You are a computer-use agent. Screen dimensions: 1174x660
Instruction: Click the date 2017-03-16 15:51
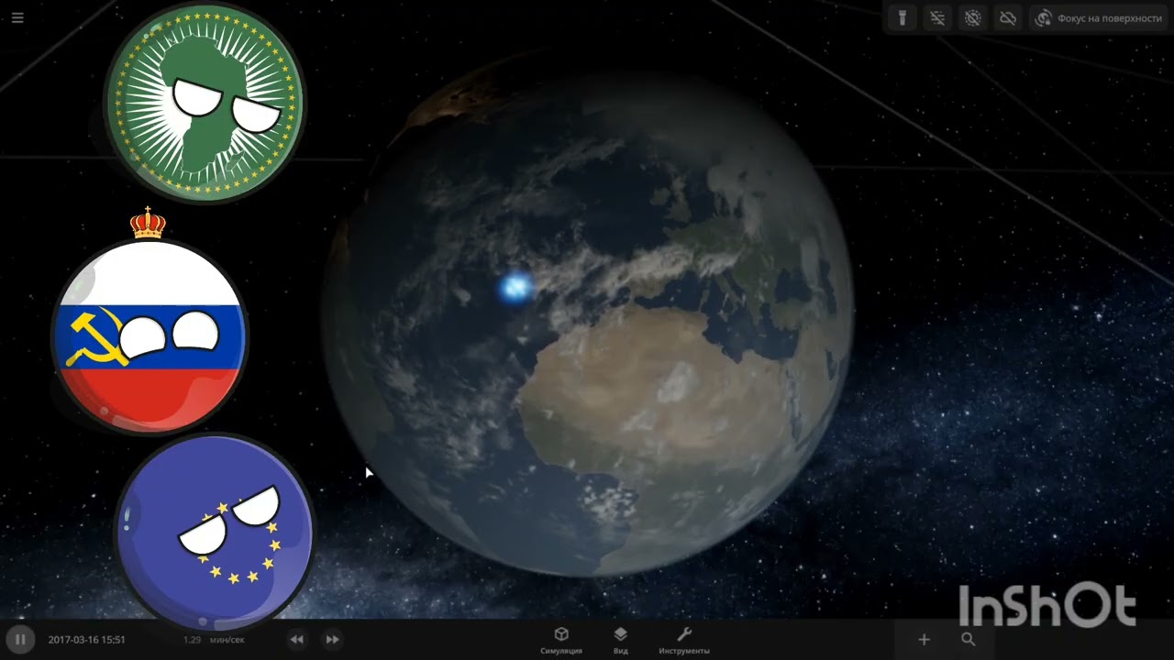point(86,640)
